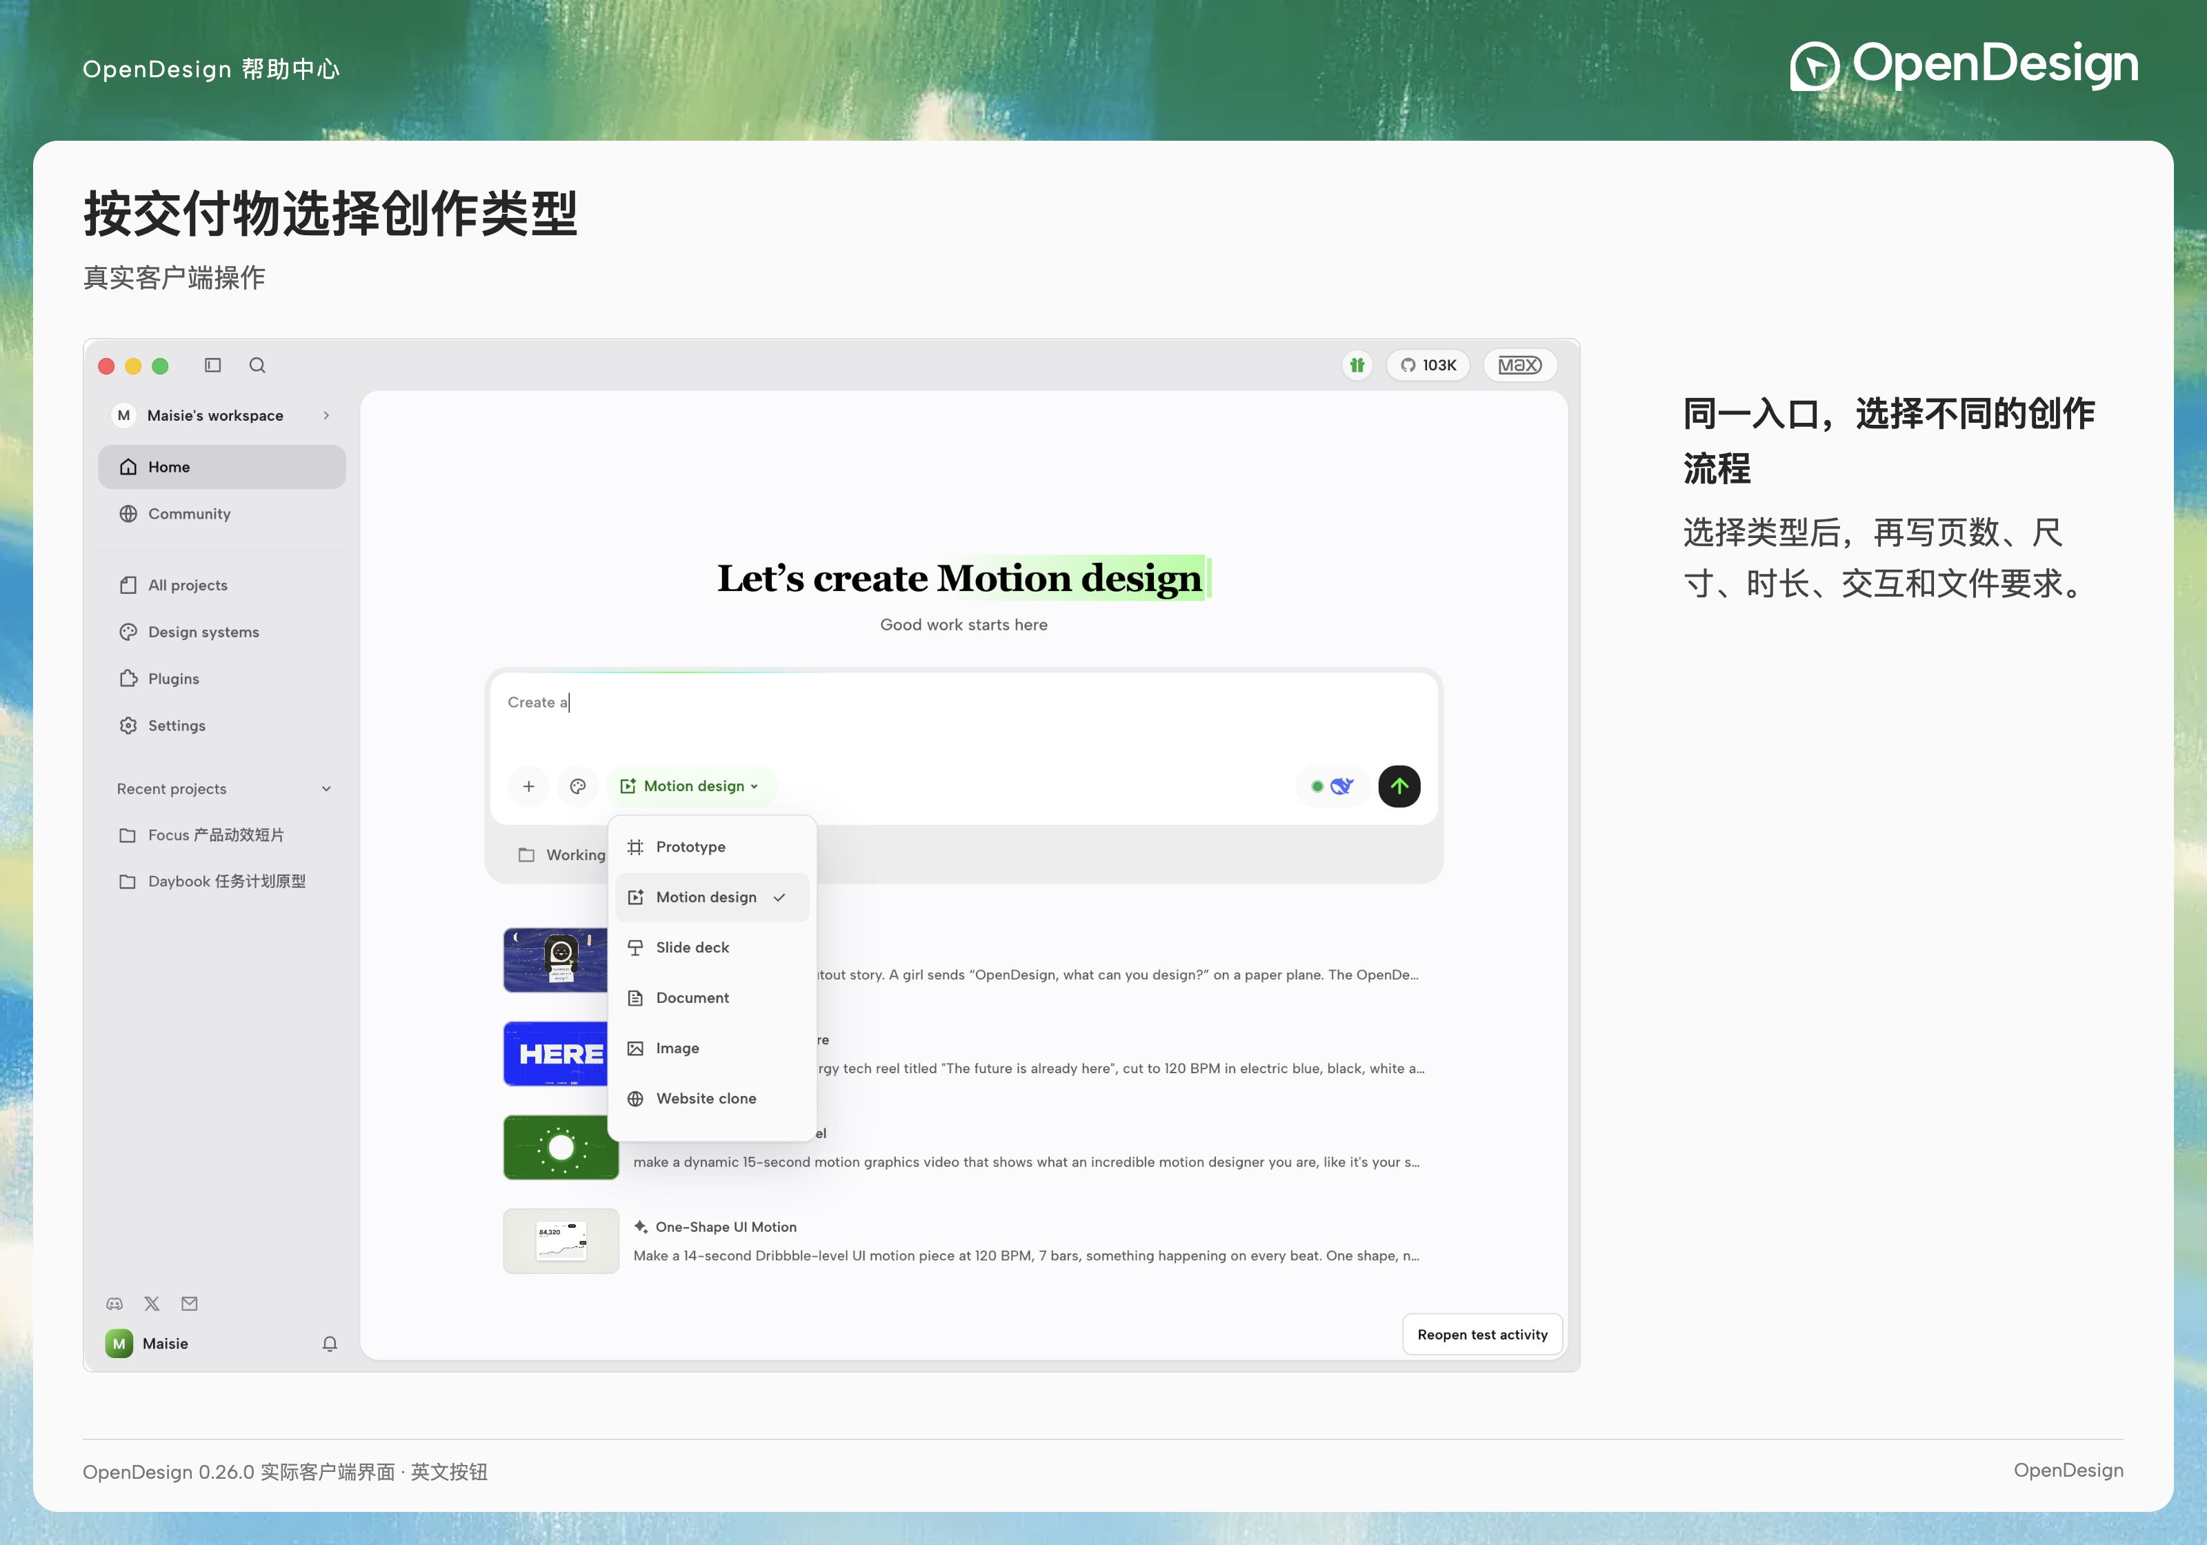2207x1545 pixels.
Task: Choose Slide deck from type menu
Action: tap(712, 948)
